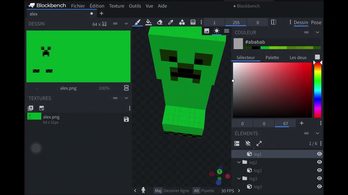Switch to Dessin mode

[301, 22]
